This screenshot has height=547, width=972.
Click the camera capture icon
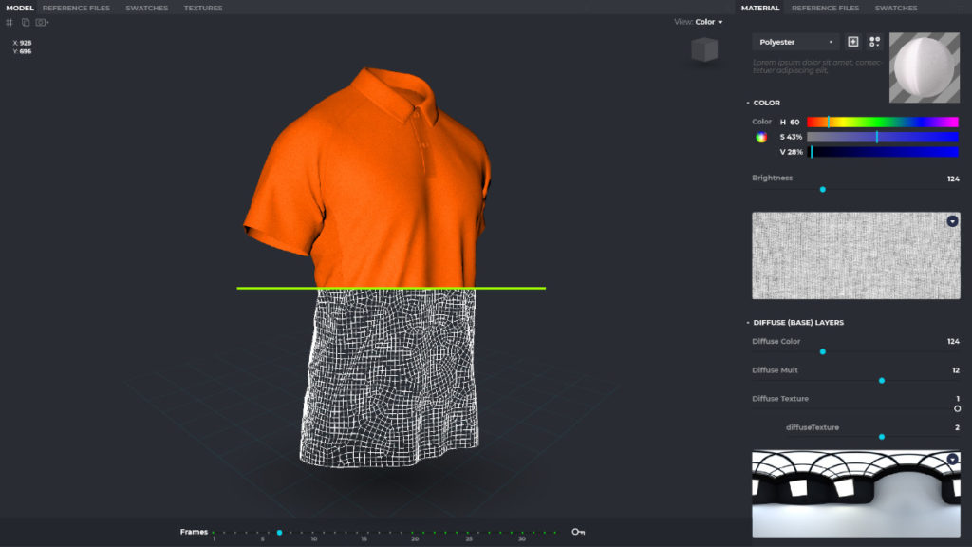[x=42, y=22]
